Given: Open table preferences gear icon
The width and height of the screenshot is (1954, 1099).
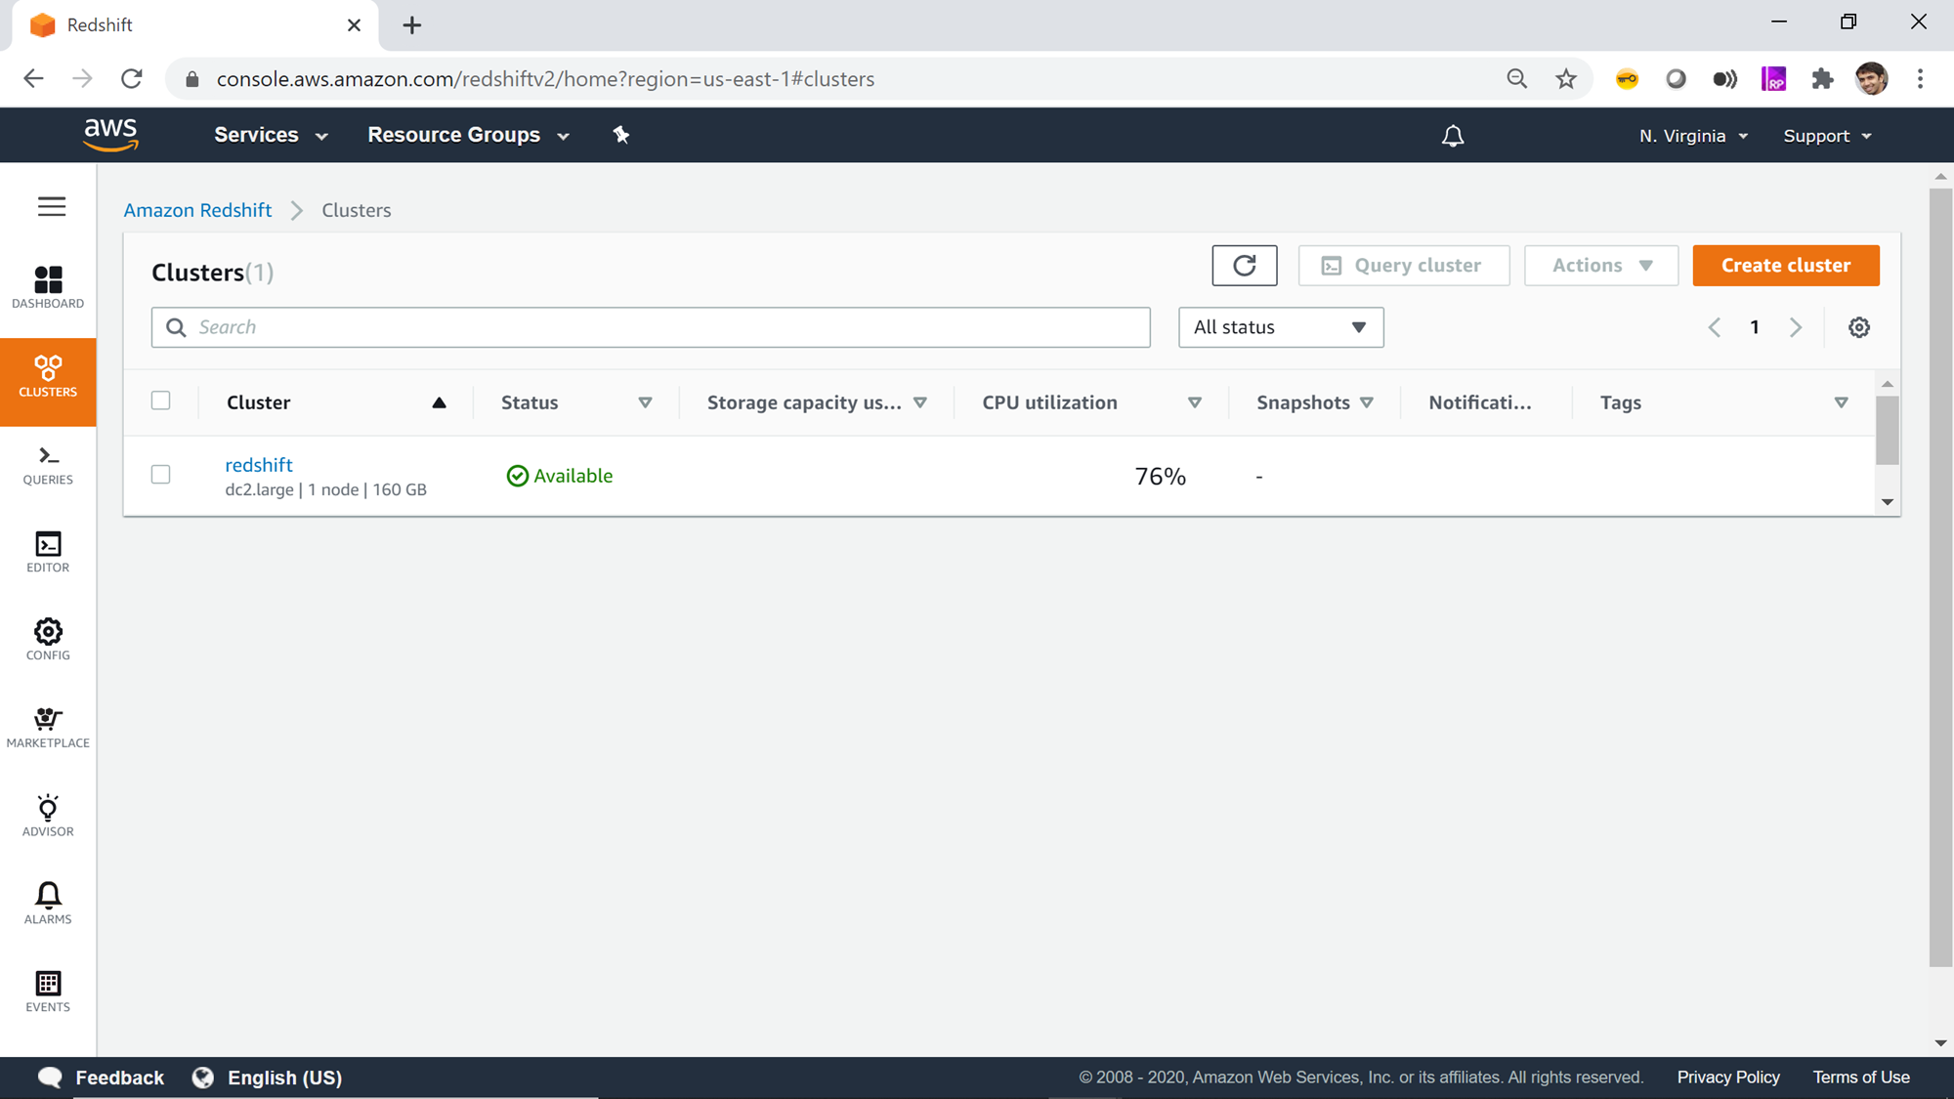Looking at the screenshot, I should (x=1858, y=327).
